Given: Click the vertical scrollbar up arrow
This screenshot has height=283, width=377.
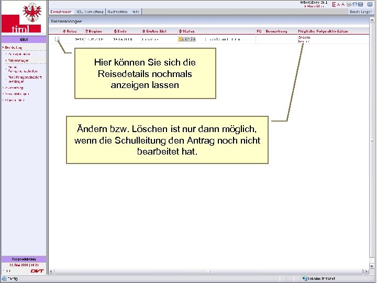Looking at the screenshot, I should [x=372, y=21].
